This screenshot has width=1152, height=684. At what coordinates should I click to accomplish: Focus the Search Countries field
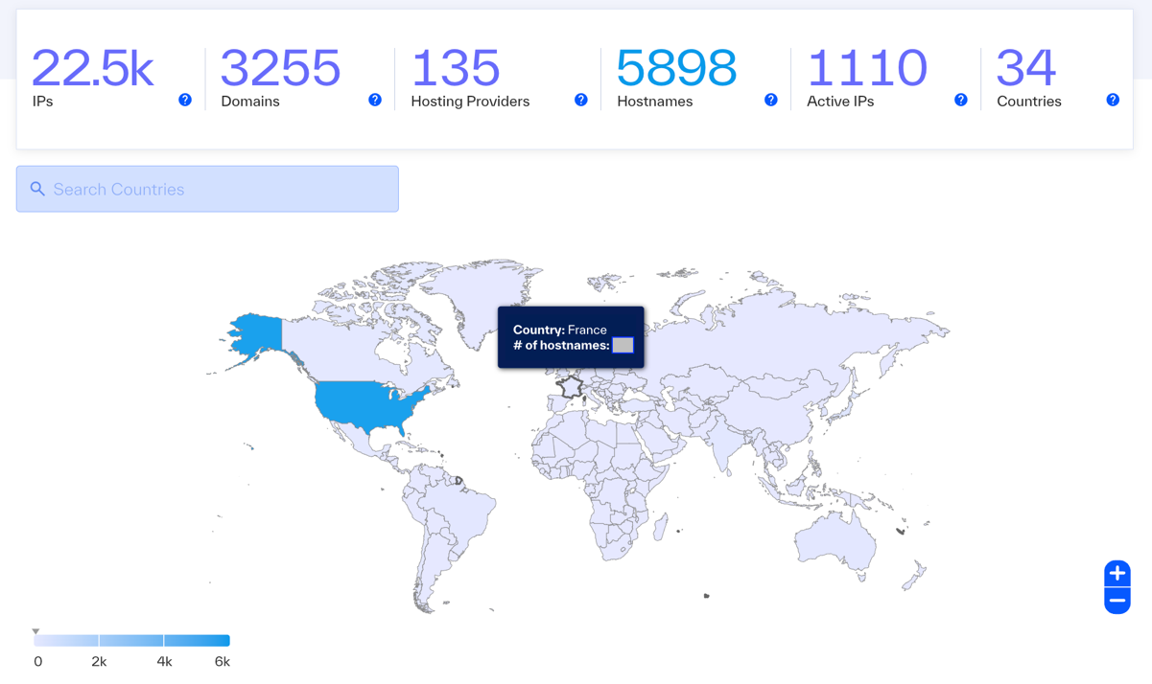pyautogui.click(x=207, y=189)
